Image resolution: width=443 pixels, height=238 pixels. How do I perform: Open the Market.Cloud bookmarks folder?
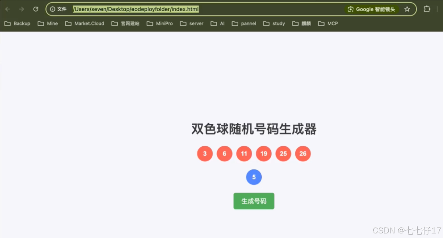tap(85, 23)
